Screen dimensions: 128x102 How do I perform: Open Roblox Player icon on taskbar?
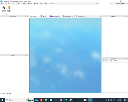tap(71, 100)
